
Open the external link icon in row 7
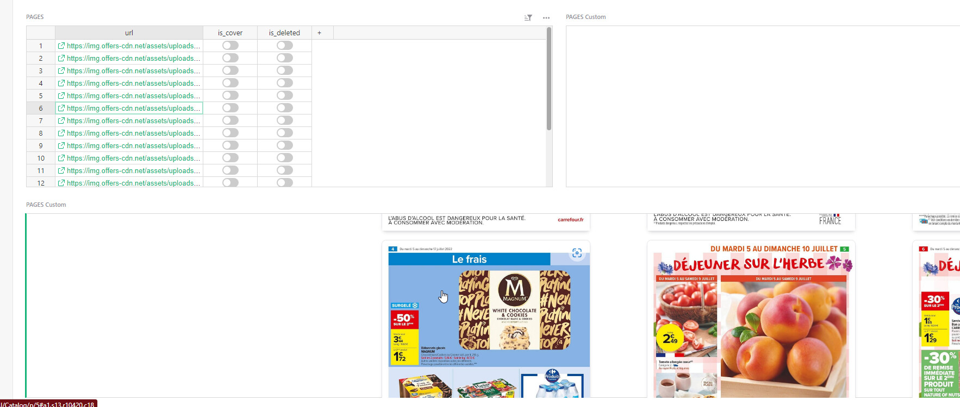click(61, 121)
